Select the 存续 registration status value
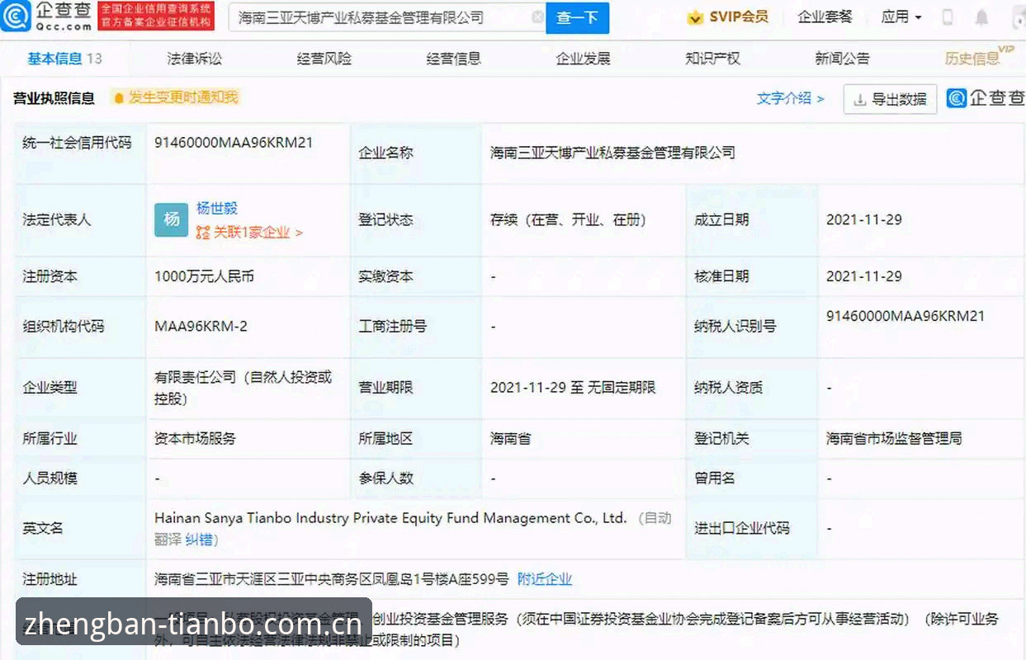 pyautogui.click(x=568, y=220)
